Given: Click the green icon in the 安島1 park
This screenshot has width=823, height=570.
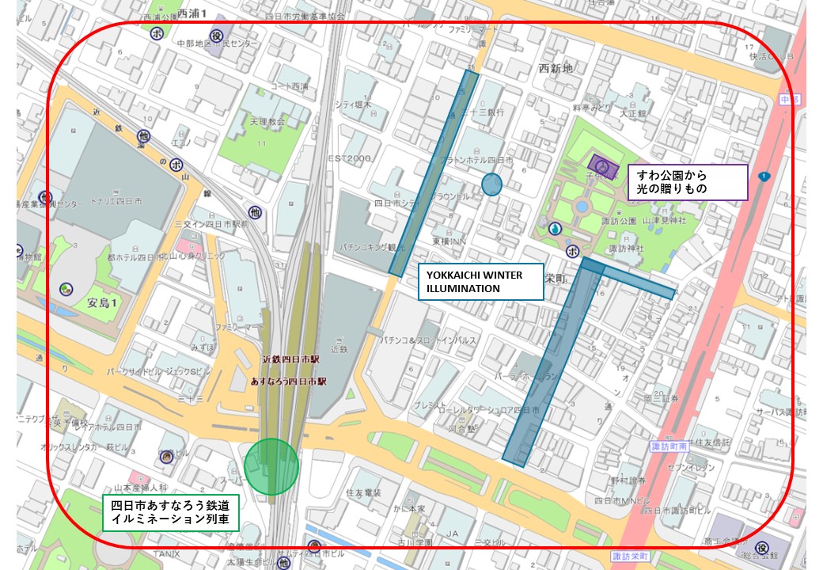Looking at the screenshot, I should point(66,289).
